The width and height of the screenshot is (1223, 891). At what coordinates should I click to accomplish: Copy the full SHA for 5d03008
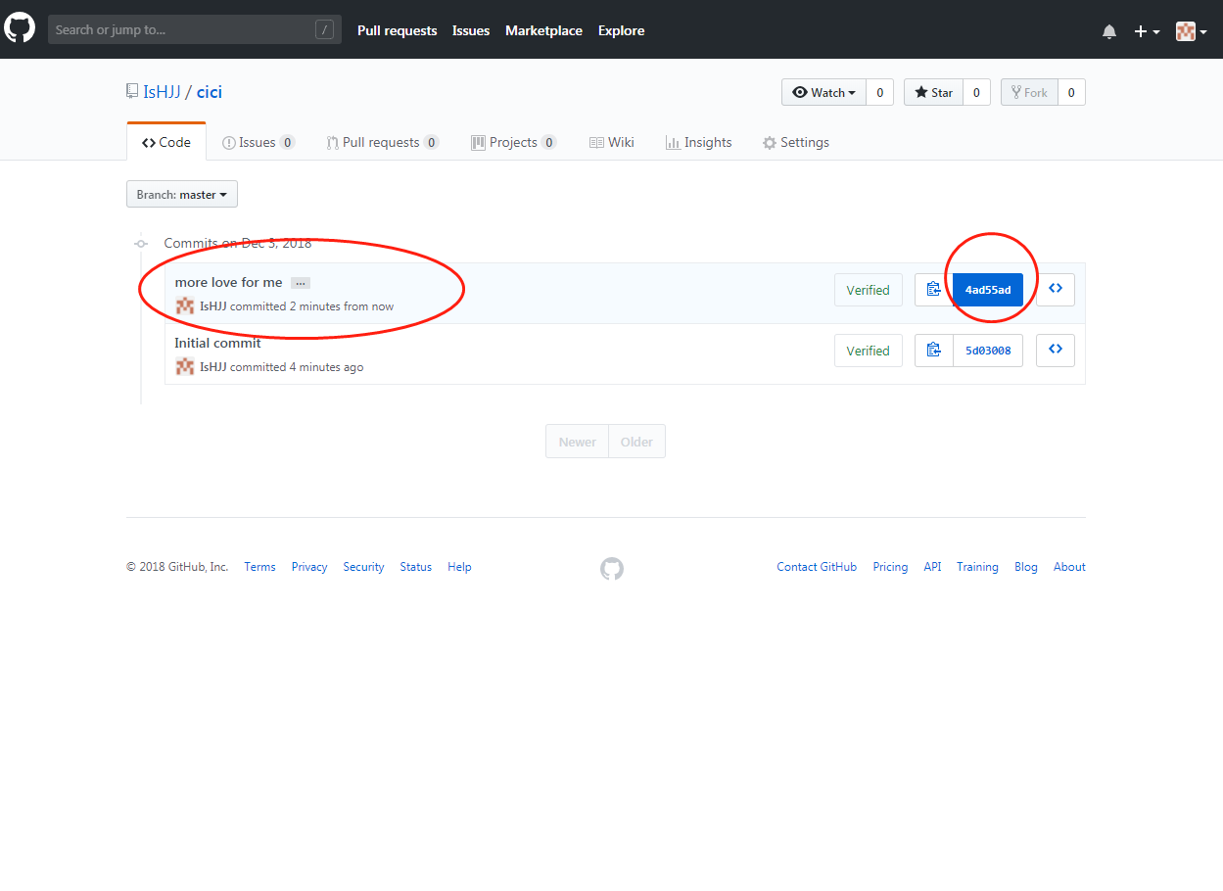(934, 351)
